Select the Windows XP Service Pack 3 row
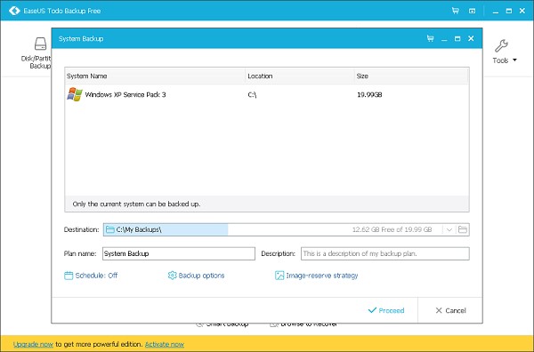This screenshot has height=352, width=534. (267, 94)
